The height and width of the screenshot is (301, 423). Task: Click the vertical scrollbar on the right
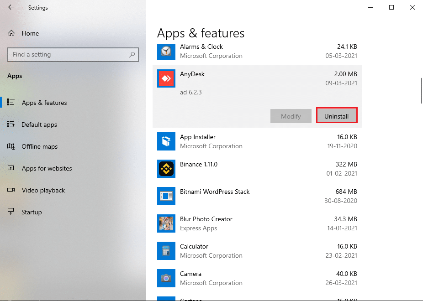coord(421,90)
